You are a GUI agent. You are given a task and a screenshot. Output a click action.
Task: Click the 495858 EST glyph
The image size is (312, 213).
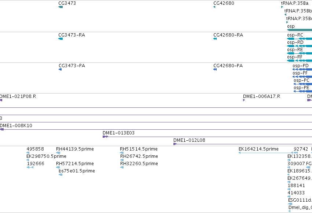point(28,153)
